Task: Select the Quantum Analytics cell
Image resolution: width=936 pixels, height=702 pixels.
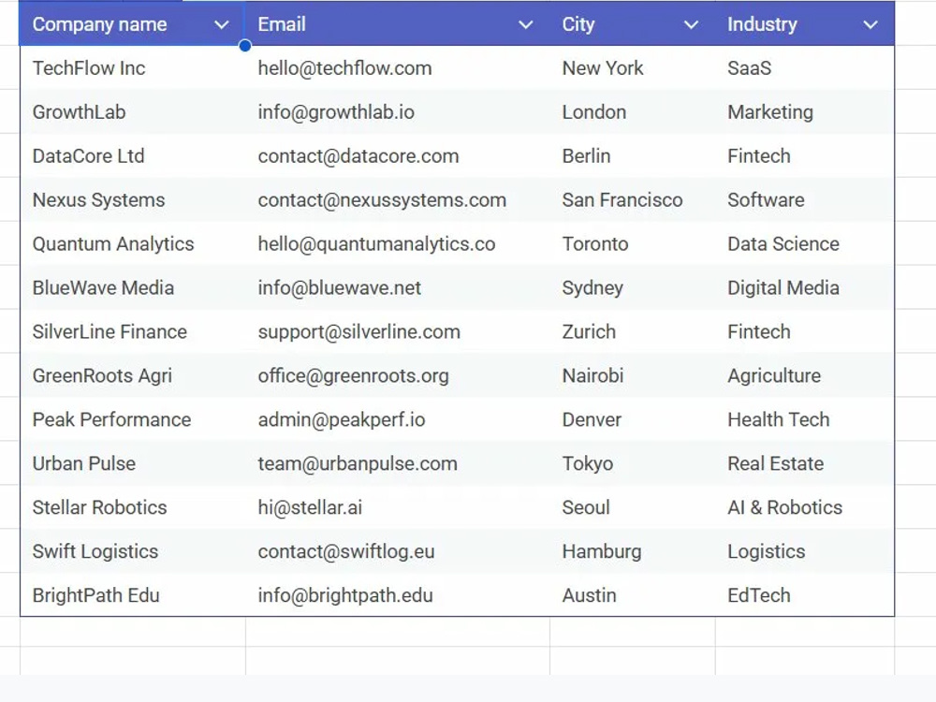Action: pos(133,243)
